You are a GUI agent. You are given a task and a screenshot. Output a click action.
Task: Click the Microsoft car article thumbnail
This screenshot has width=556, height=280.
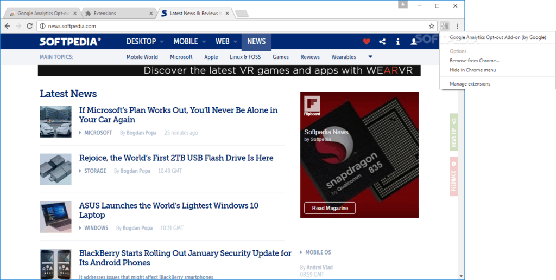(56, 122)
